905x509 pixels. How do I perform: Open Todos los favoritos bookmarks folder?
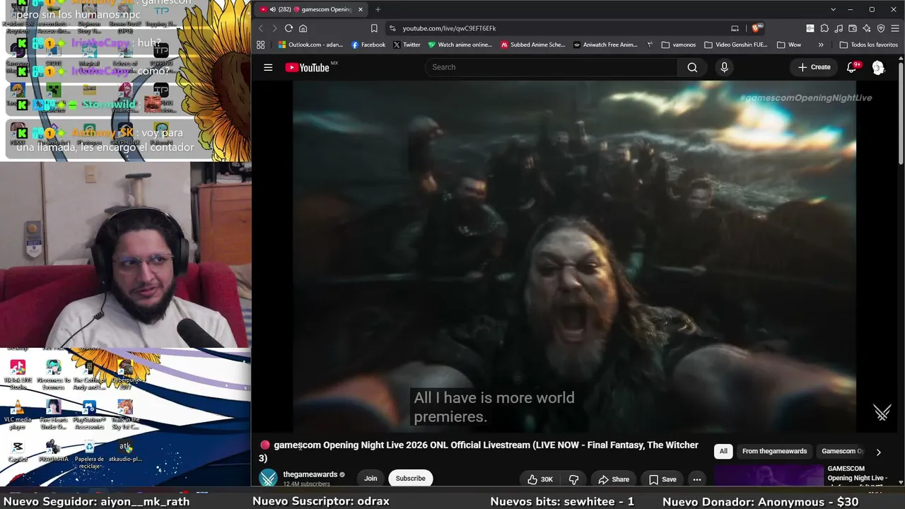point(868,45)
